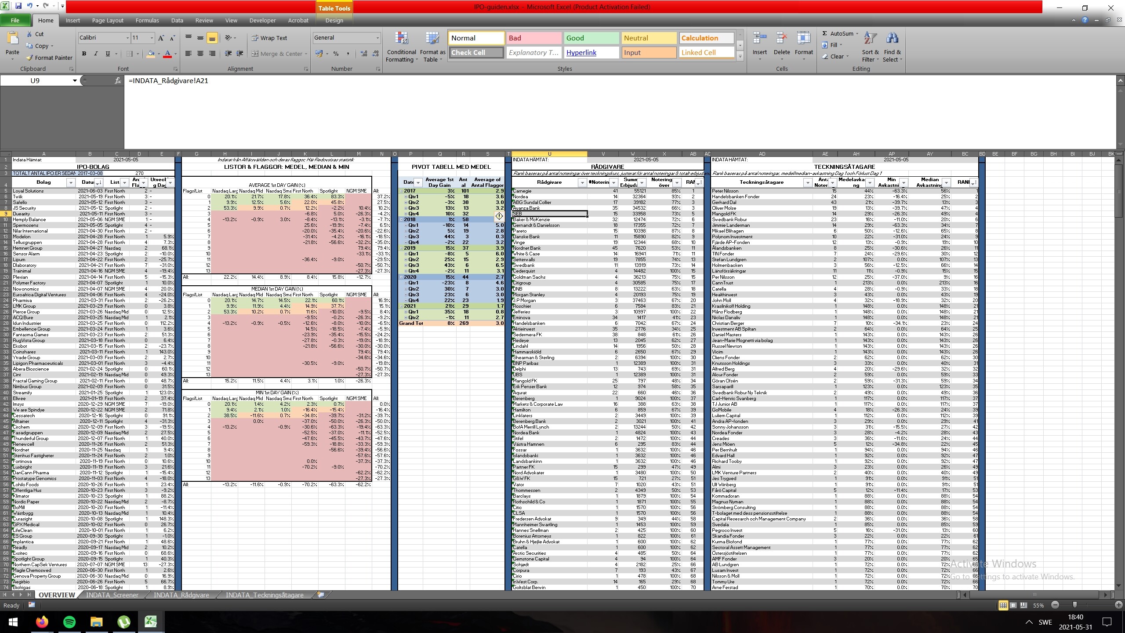Open the font name Calibri dropdown

[x=127, y=38]
